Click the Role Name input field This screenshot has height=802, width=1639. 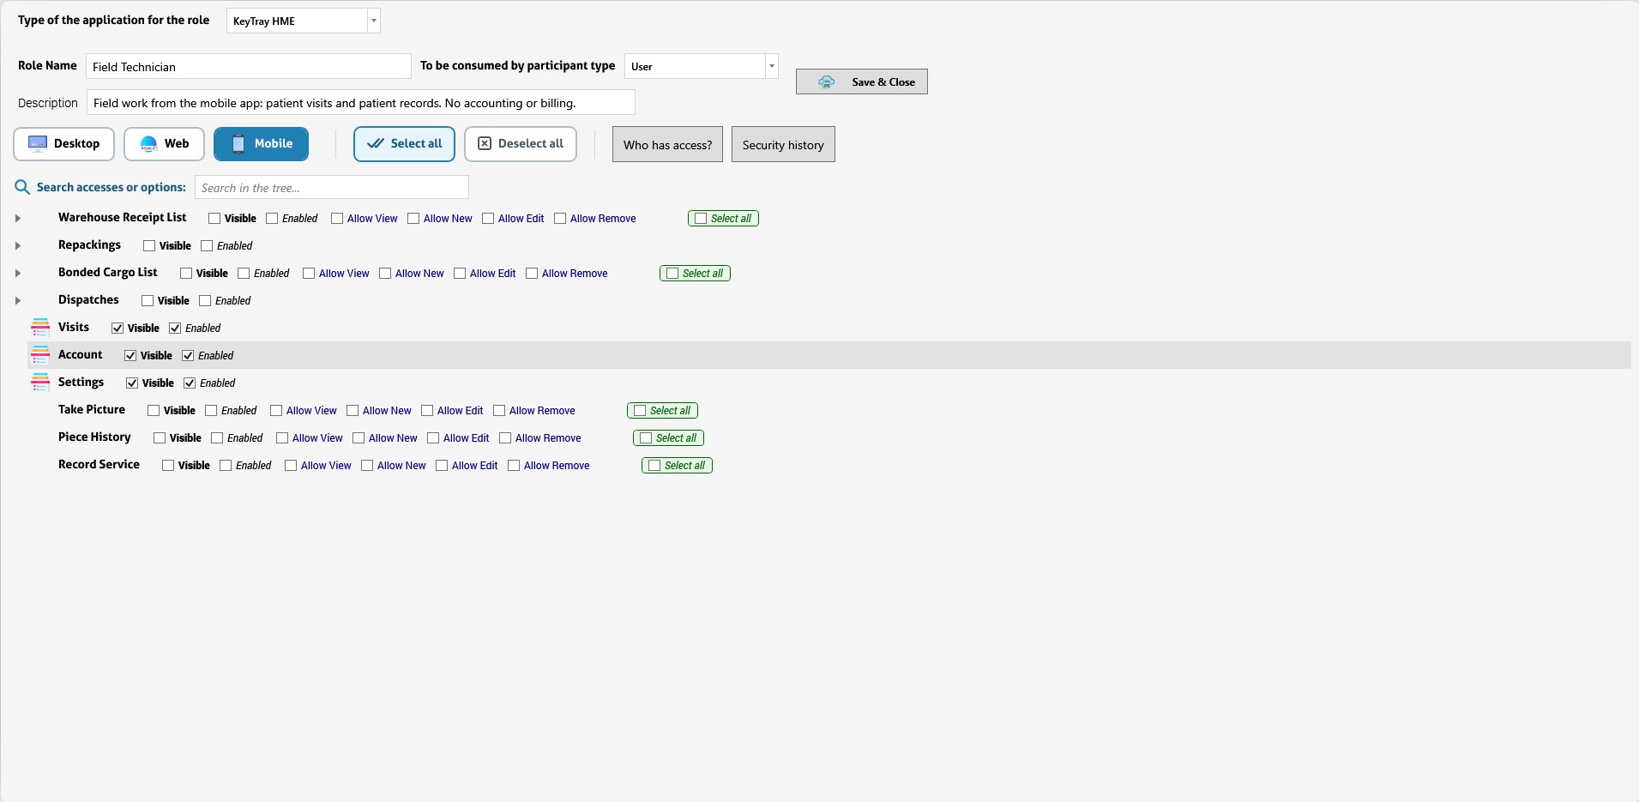249,66
